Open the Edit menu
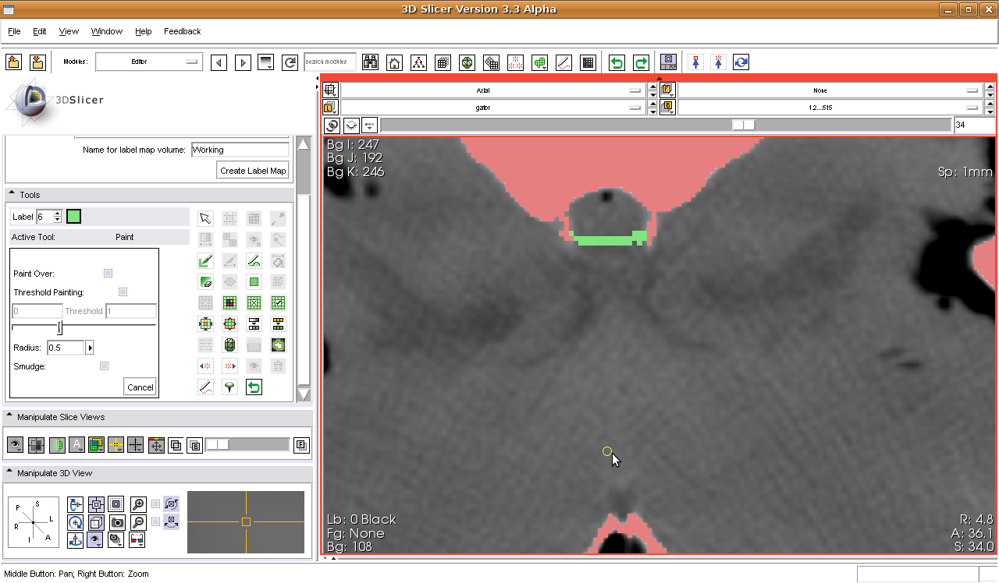This screenshot has height=583, width=999. [40, 31]
